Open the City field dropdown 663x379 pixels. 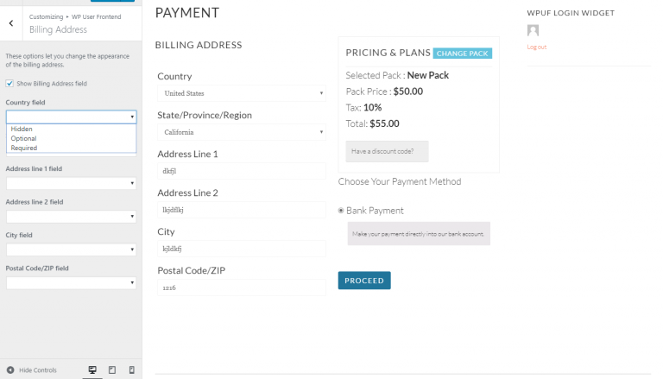(x=71, y=250)
